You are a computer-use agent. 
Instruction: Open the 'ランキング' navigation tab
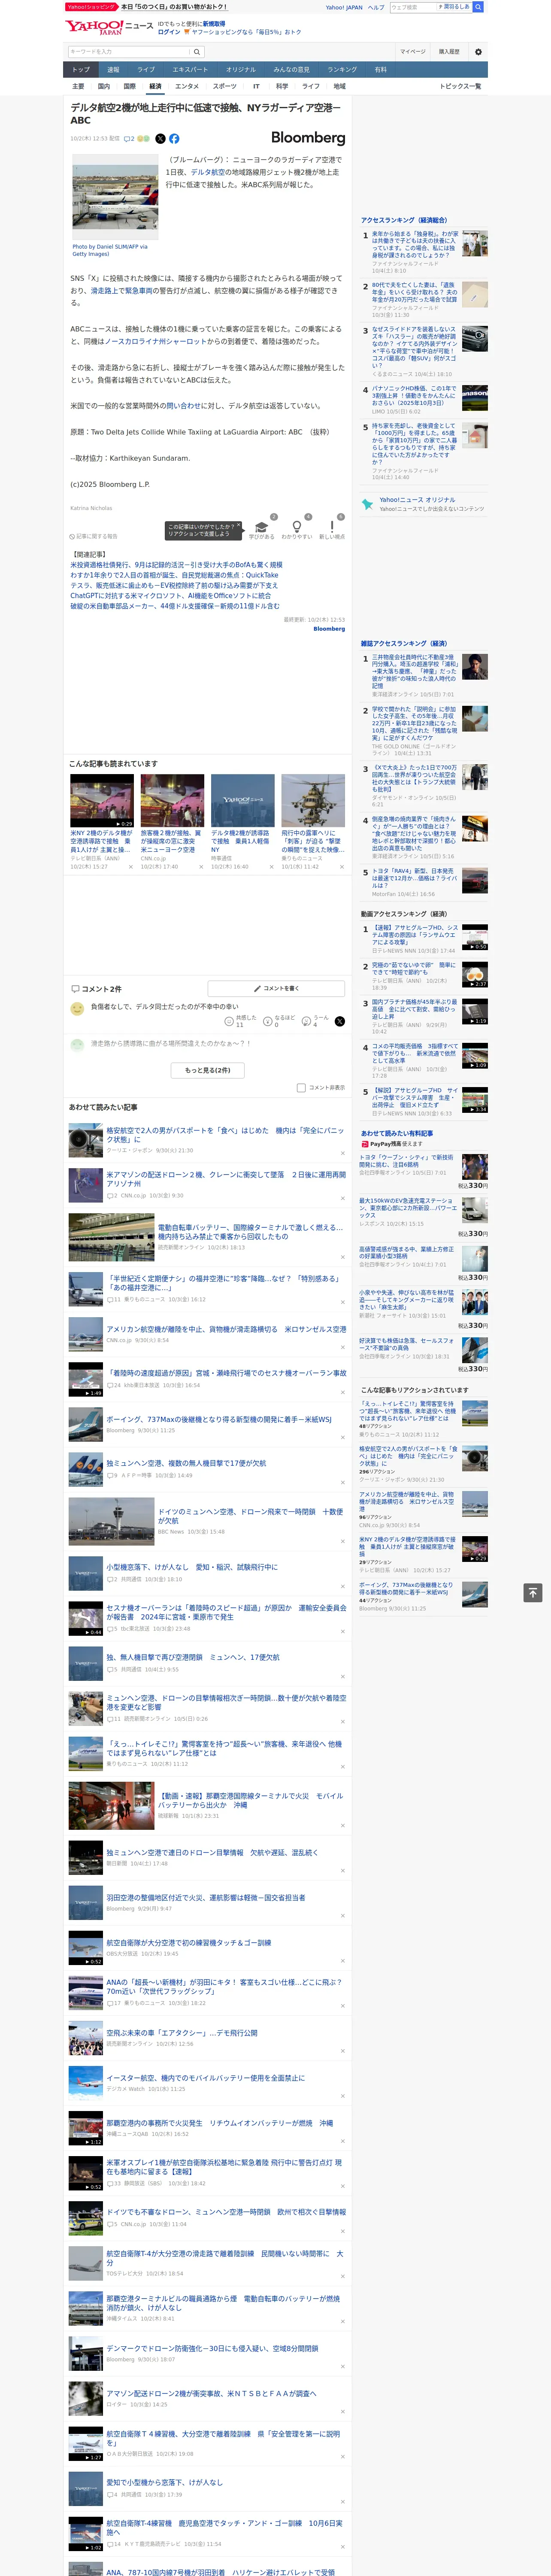(342, 70)
